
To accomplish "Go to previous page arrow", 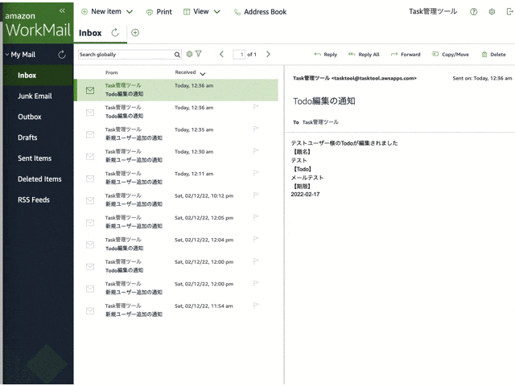I will [221, 54].
